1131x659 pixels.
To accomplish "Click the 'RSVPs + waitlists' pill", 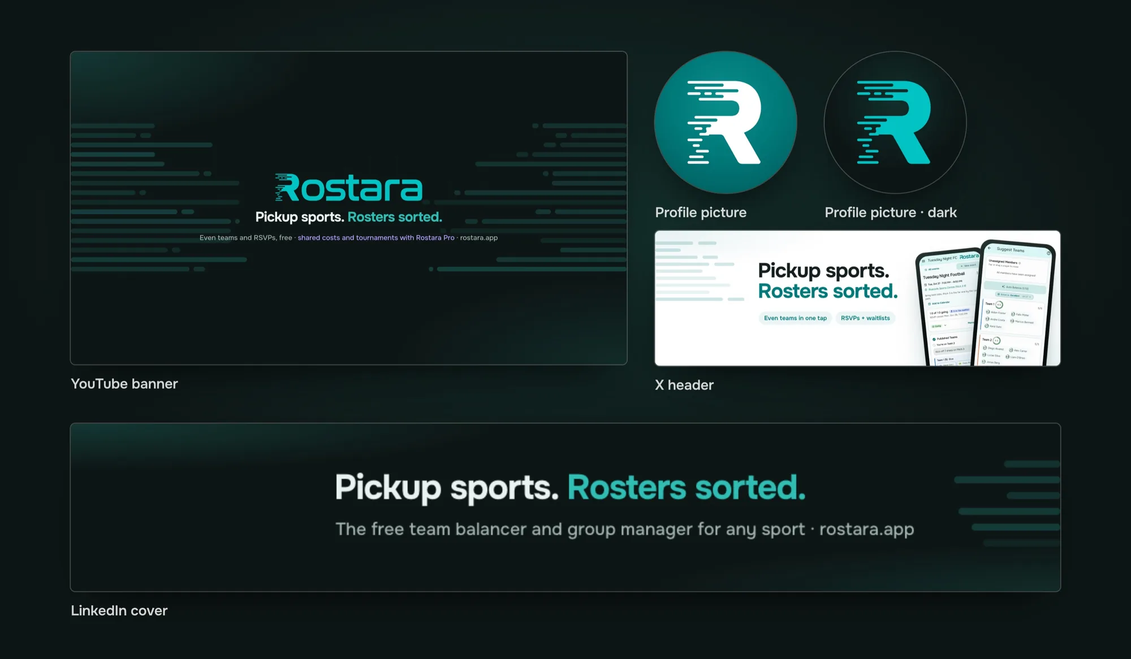I will tap(865, 318).
